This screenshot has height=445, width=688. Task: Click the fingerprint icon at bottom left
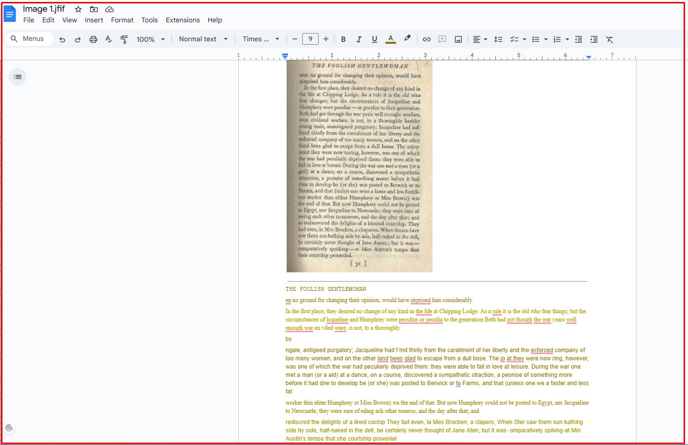9,428
